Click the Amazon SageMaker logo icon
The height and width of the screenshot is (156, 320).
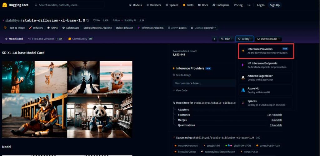tap(243, 78)
